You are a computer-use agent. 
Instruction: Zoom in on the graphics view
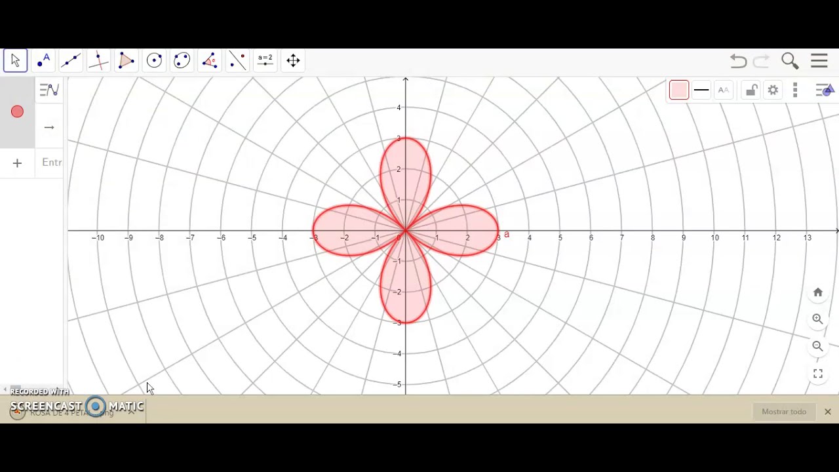pyautogui.click(x=817, y=319)
